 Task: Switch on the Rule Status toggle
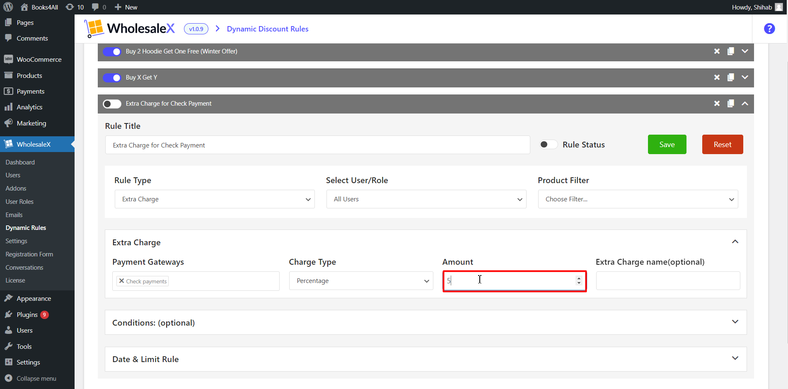coord(548,145)
